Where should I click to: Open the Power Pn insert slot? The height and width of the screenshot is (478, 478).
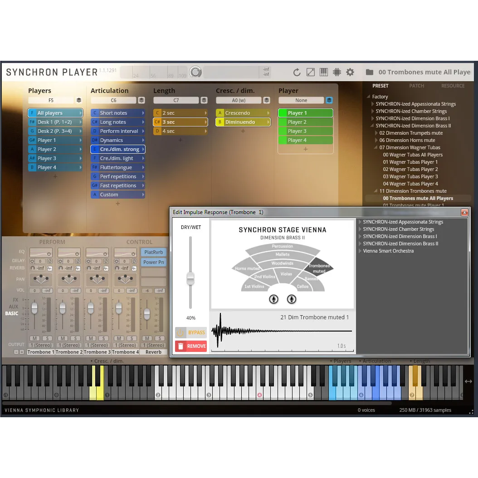click(x=153, y=262)
